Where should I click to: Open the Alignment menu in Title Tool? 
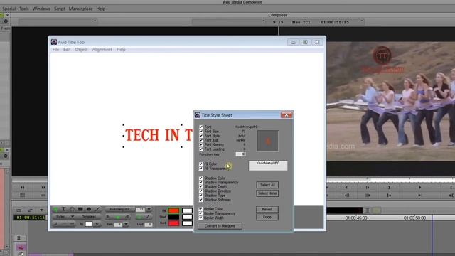click(x=102, y=50)
